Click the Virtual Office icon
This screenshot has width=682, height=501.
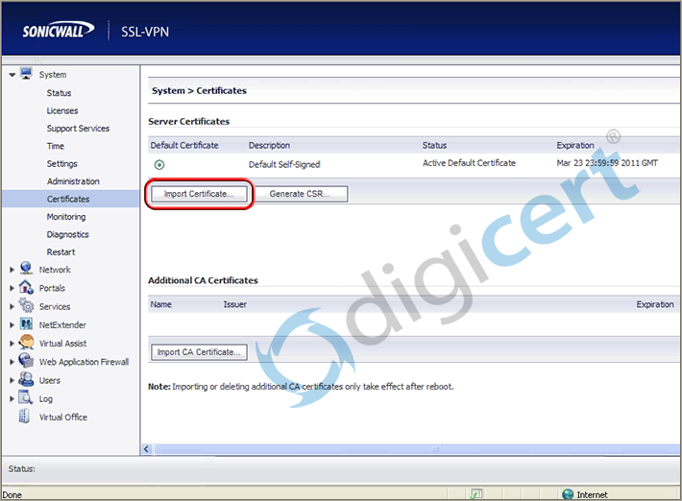[27, 417]
